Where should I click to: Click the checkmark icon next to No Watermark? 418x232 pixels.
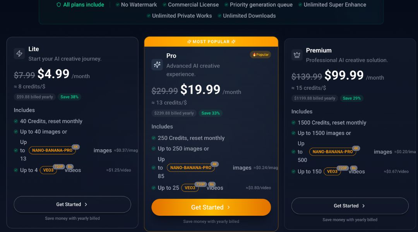[118, 5]
